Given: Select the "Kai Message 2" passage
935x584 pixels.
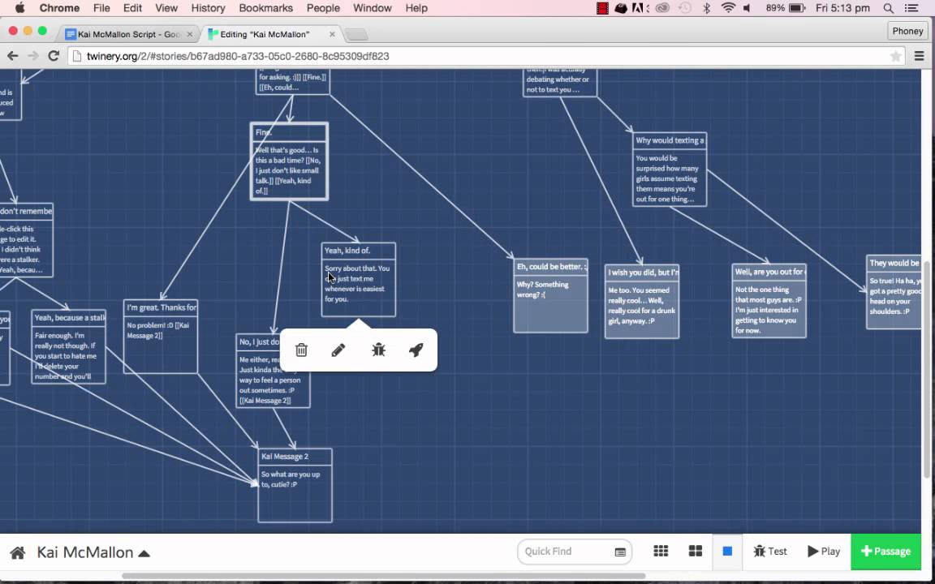Looking at the screenshot, I should tap(295, 486).
